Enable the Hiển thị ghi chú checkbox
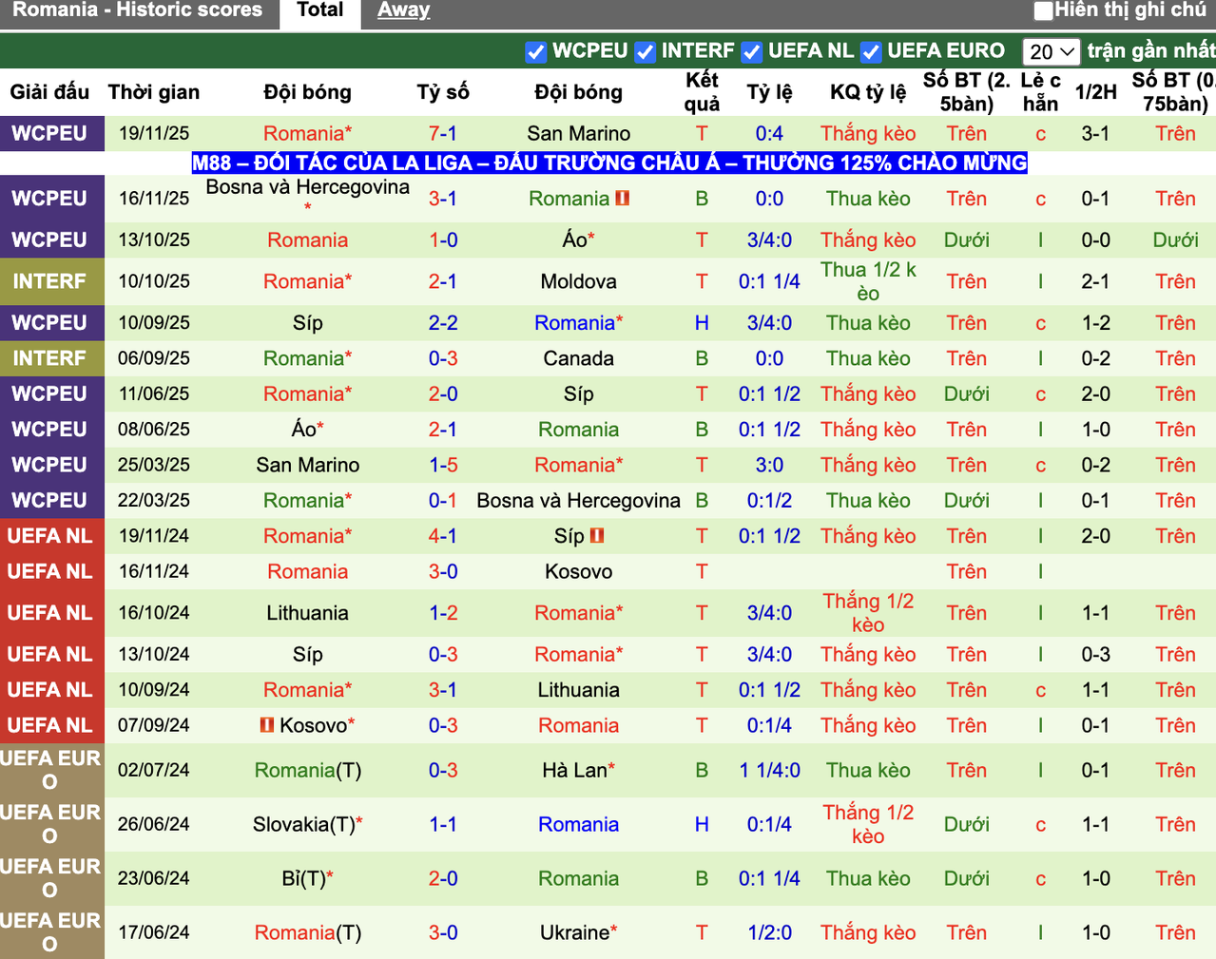Viewport: 1216px width, 959px height. point(1043,10)
